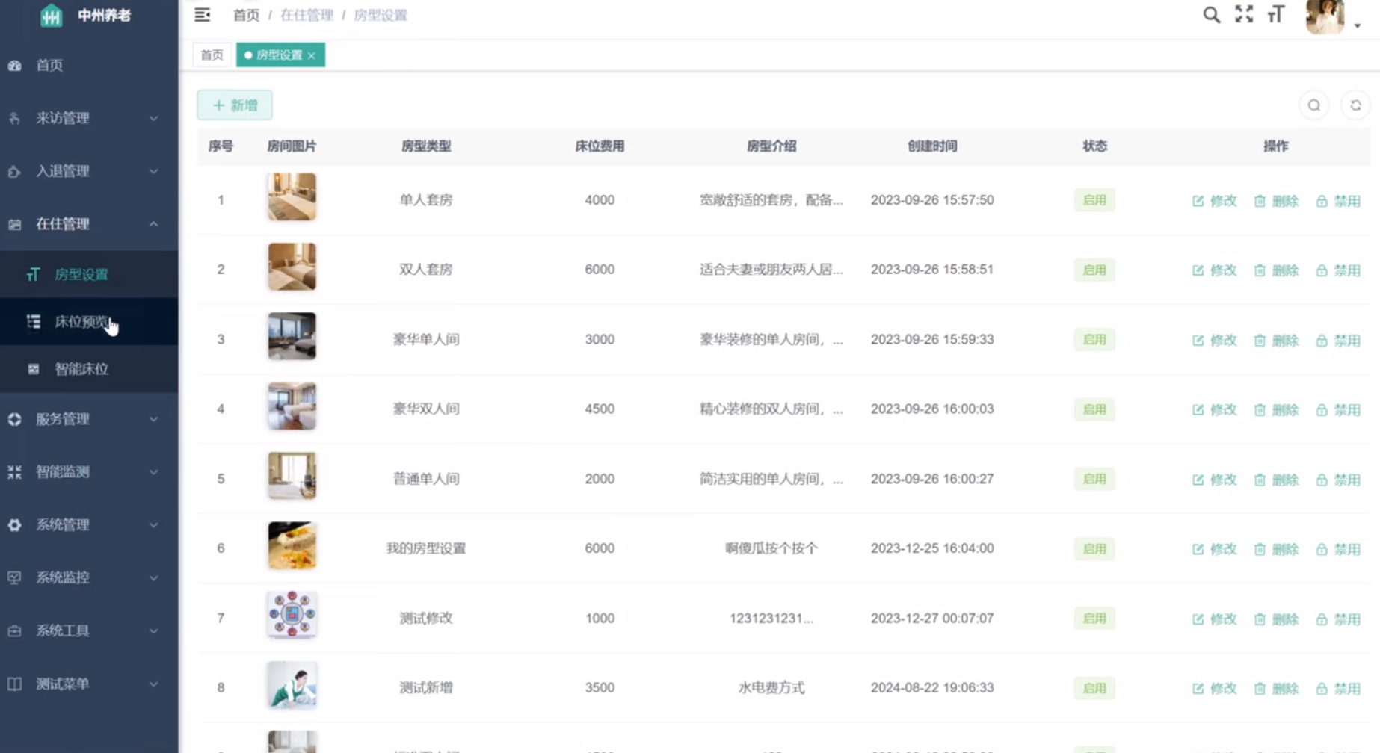The width and height of the screenshot is (1380, 753).
Task: Click 修改 for 双人套房 row
Action: tap(1215, 270)
